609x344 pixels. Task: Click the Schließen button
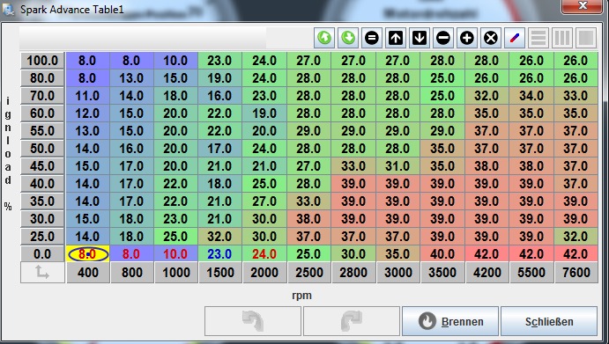[x=549, y=321]
